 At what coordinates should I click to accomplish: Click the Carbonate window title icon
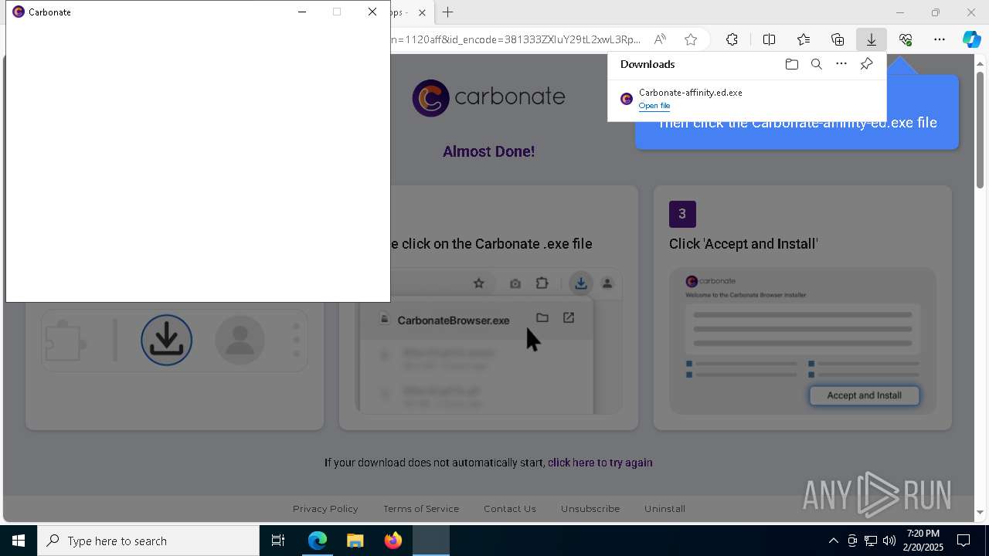19,12
